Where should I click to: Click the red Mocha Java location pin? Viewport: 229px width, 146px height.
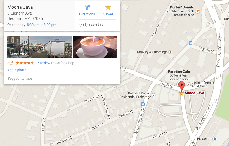182,87
